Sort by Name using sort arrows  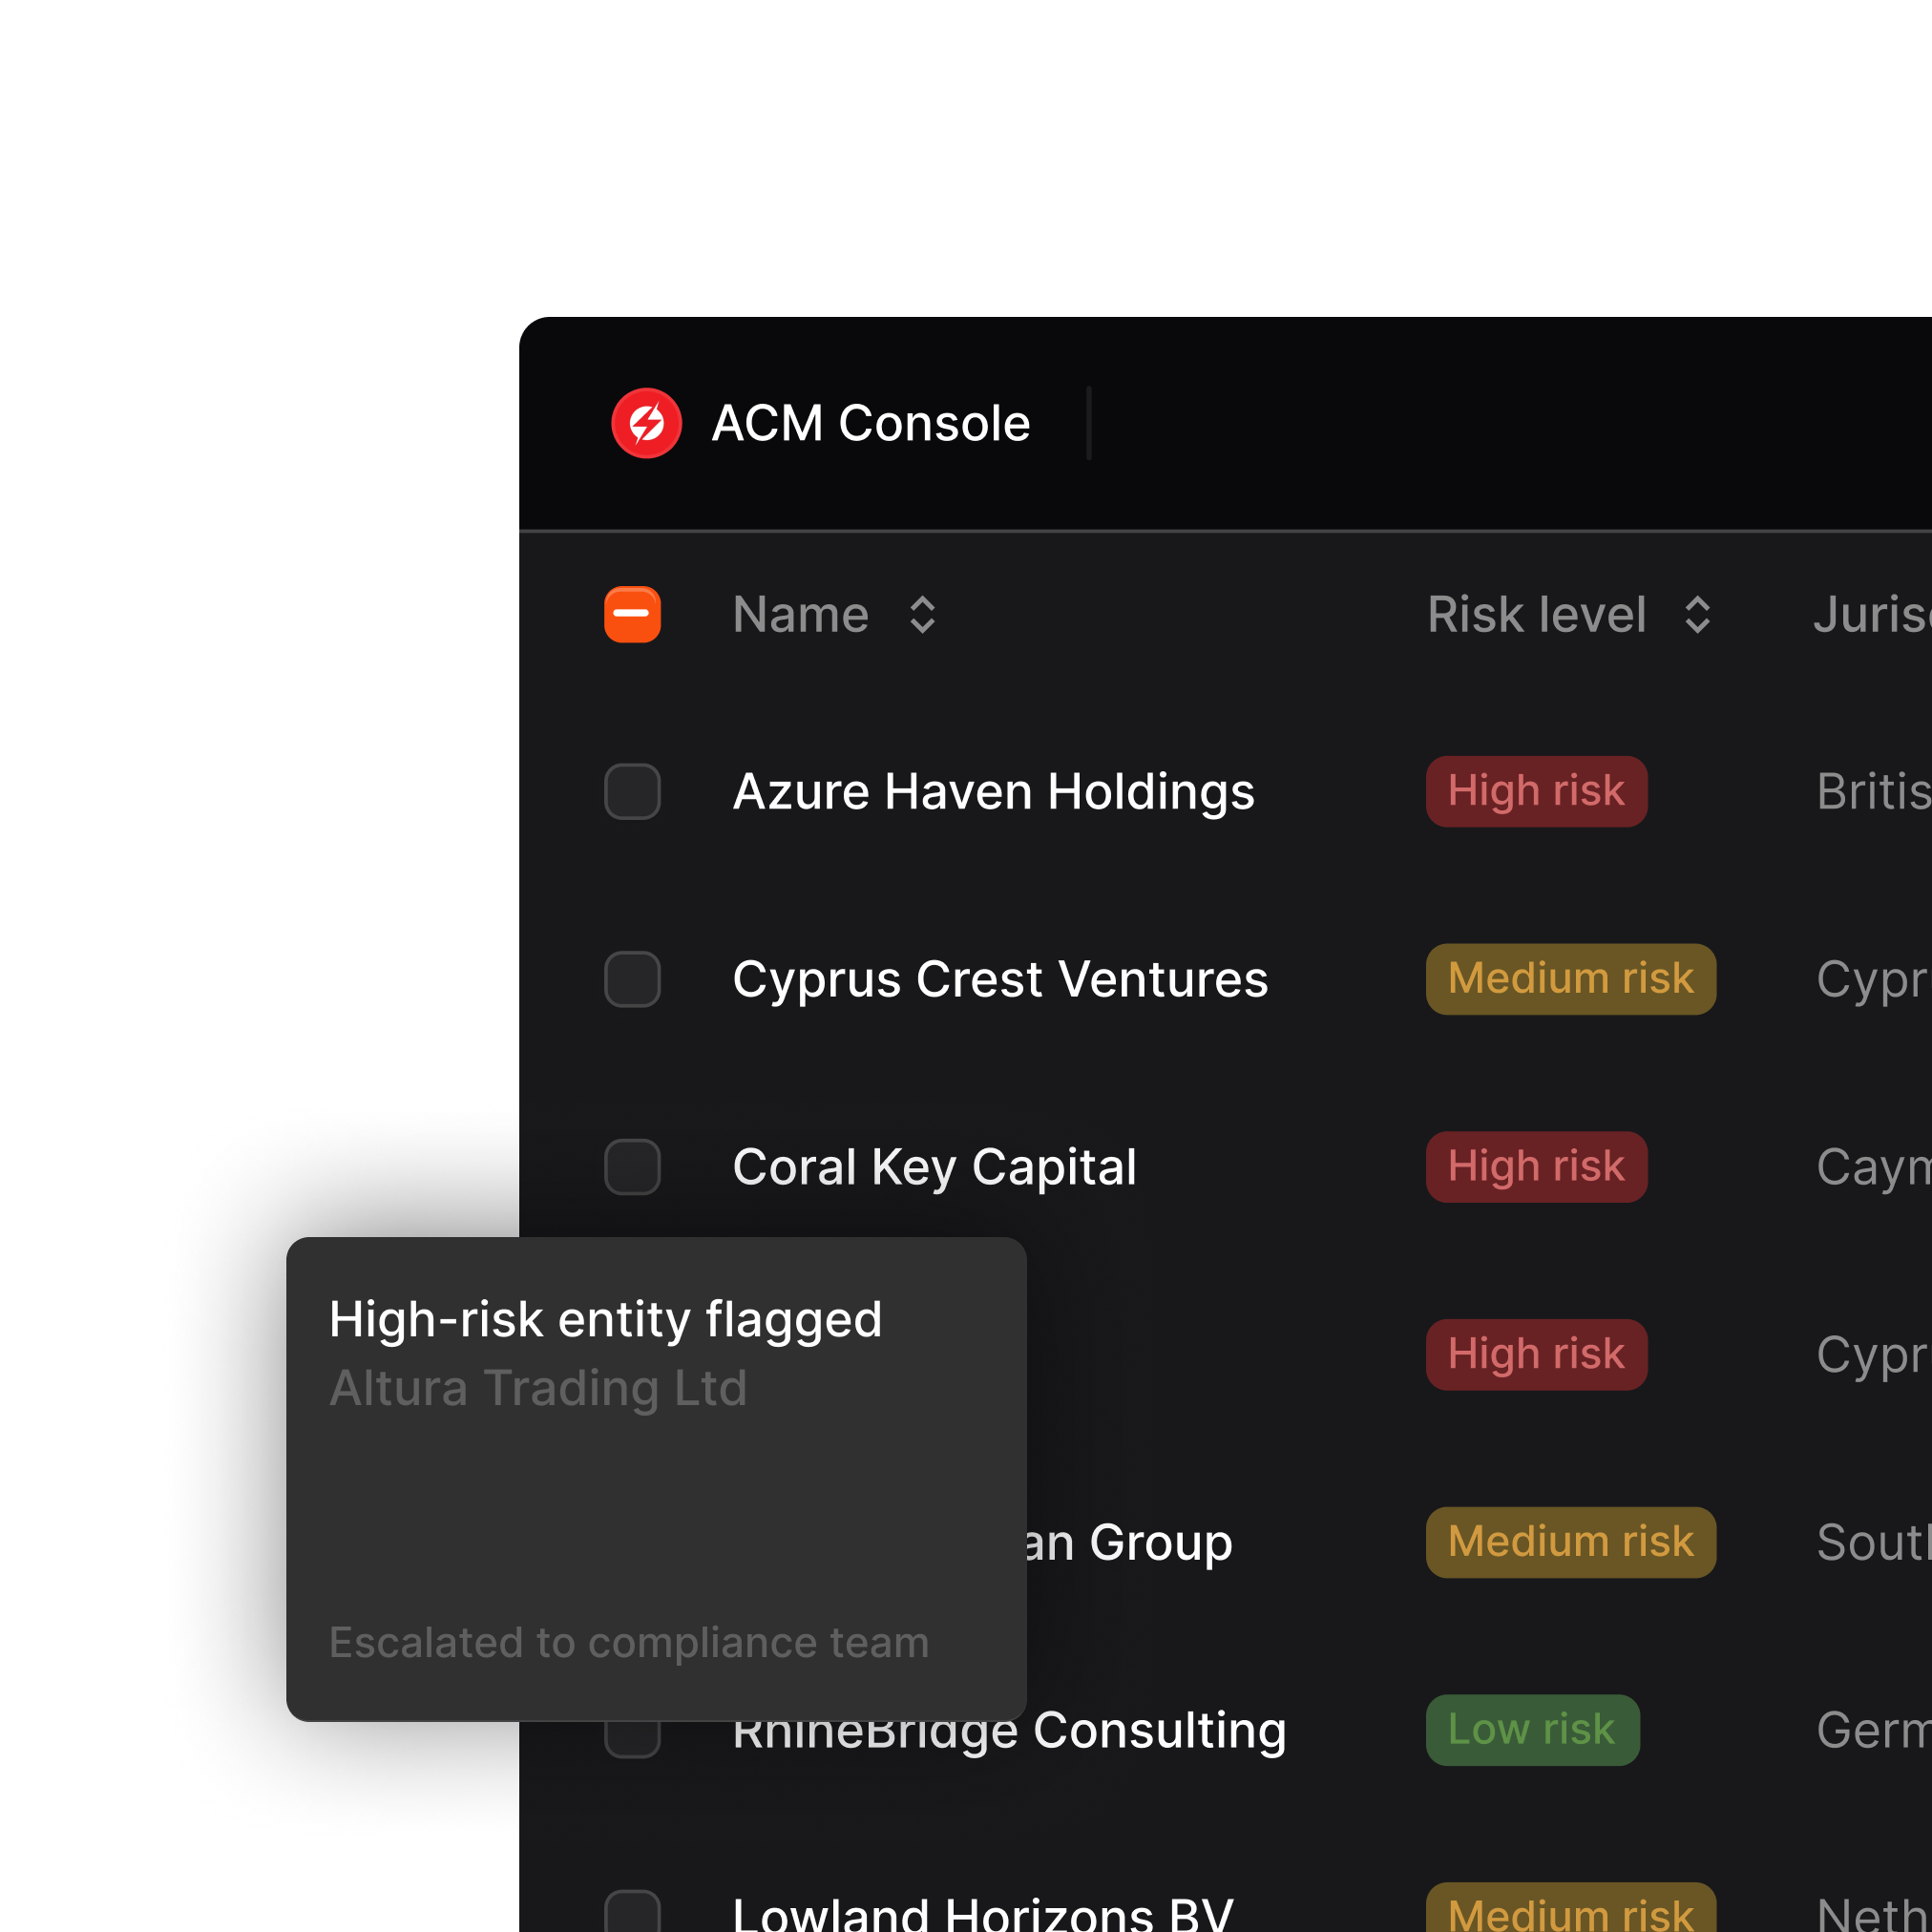pyautogui.click(x=922, y=614)
